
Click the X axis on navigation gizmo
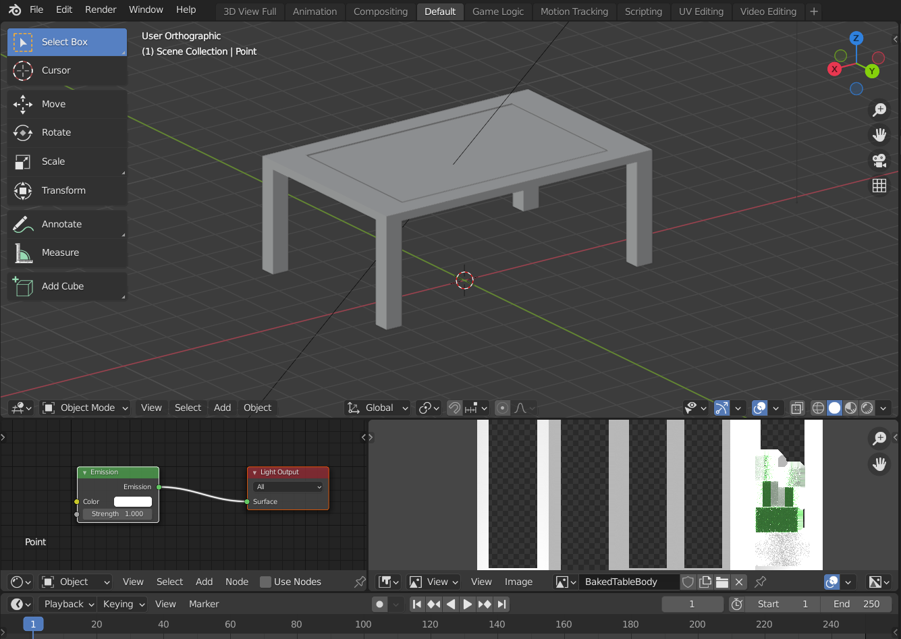[x=835, y=69]
